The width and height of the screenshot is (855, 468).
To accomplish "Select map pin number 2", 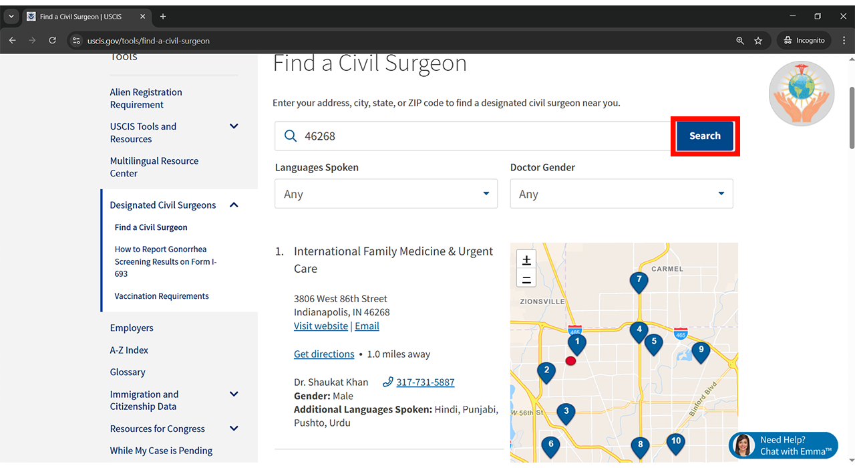I will coord(546,372).
